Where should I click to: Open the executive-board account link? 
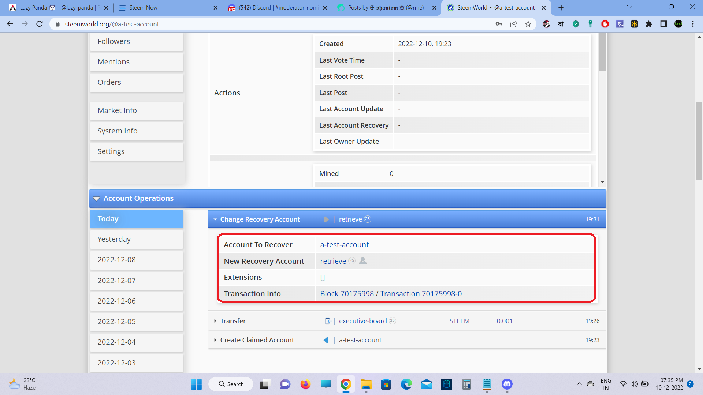pyautogui.click(x=362, y=321)
